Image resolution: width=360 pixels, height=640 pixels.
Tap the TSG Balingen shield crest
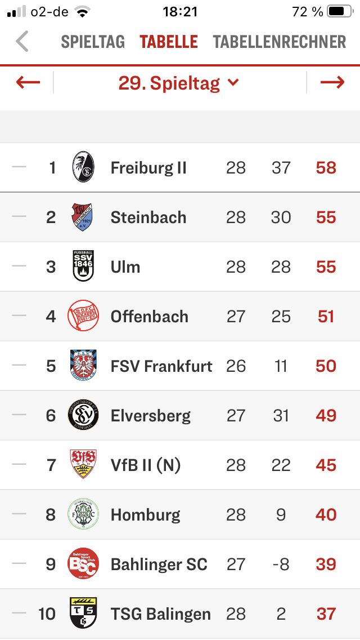[83, 612]
